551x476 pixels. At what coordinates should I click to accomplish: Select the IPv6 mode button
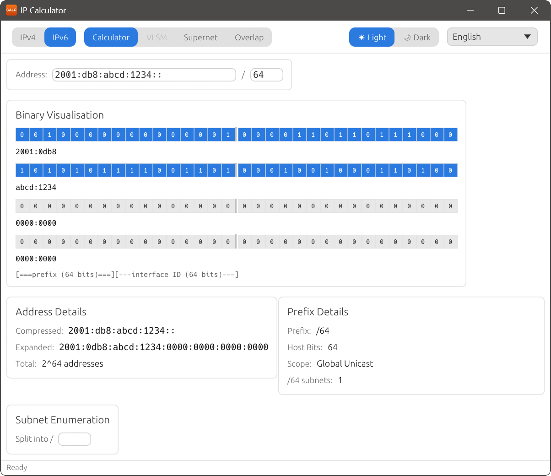(60, 37)
